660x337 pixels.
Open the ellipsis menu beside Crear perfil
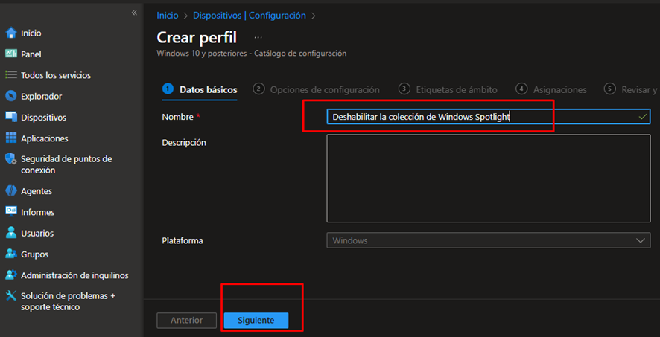point(258,36)
